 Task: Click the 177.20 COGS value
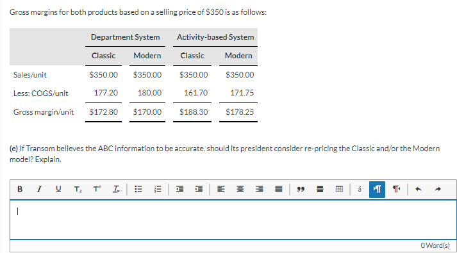pyautogui.click(x=106, y=93)
